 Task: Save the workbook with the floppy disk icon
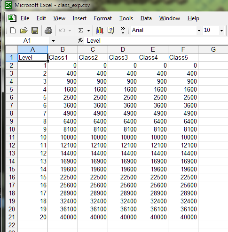(35, 30)
